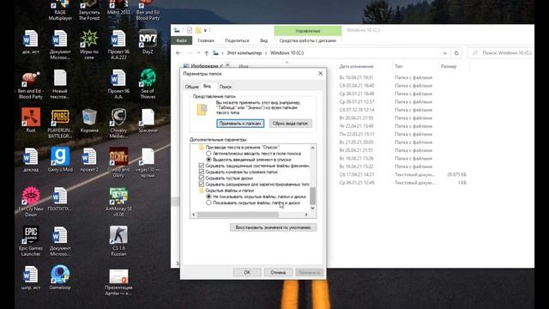Click chevron after Этот компьютер in breadcrumb
The image size is (549, 309).
point(266,53)
